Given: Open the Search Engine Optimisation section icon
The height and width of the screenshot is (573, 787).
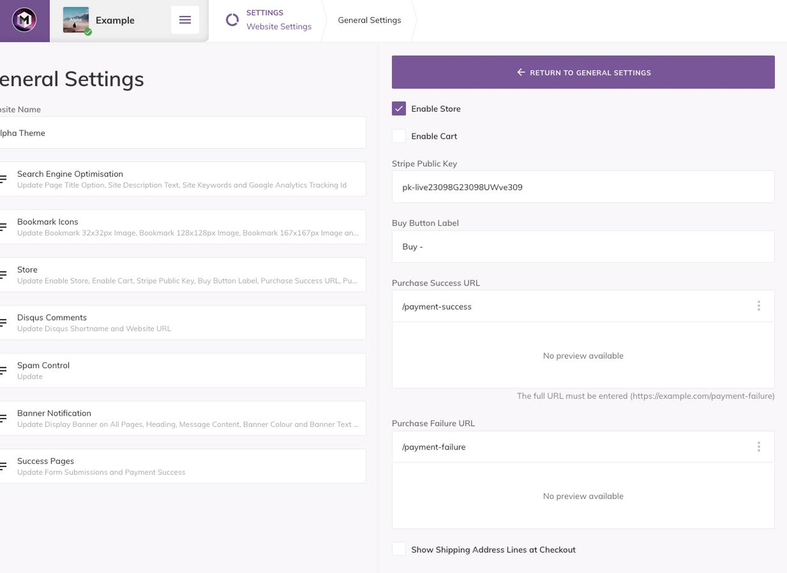Looking at the screenshot, I should [x=3, y=179].
